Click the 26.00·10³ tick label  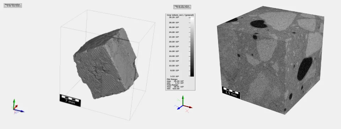click(x=174, y=27)
